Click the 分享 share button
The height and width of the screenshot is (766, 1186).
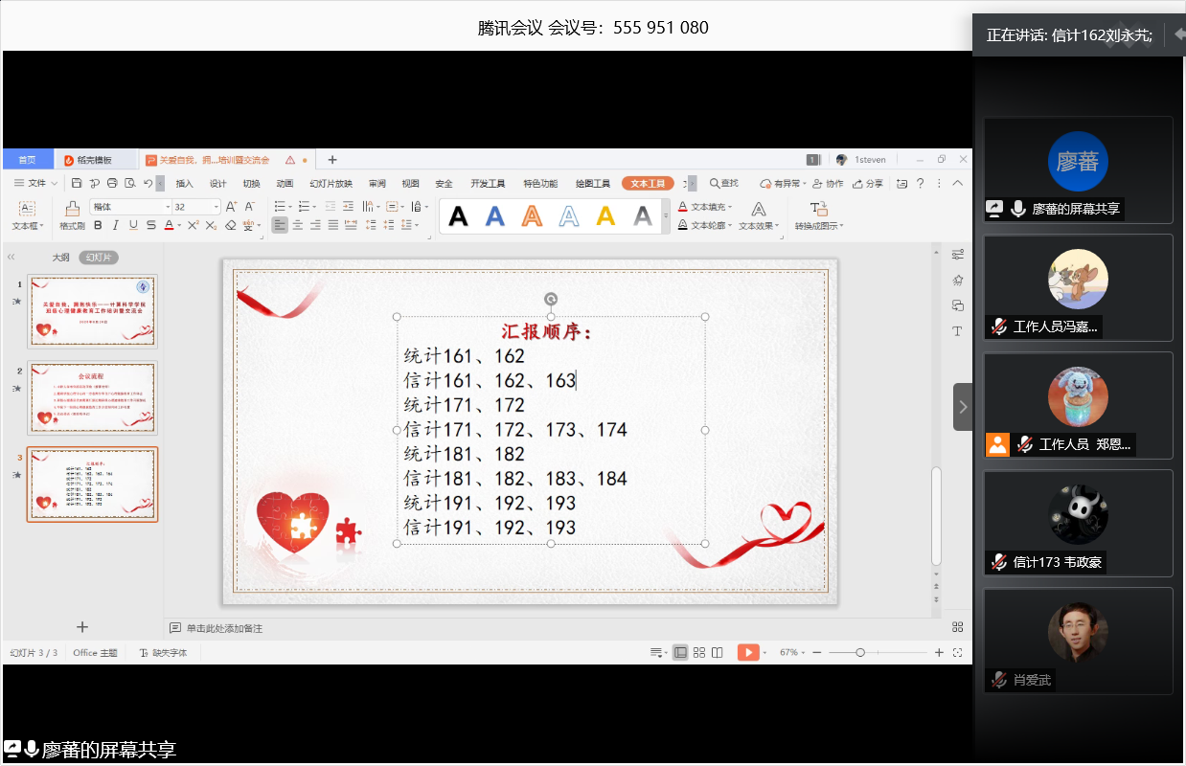[x=868, y=183]
